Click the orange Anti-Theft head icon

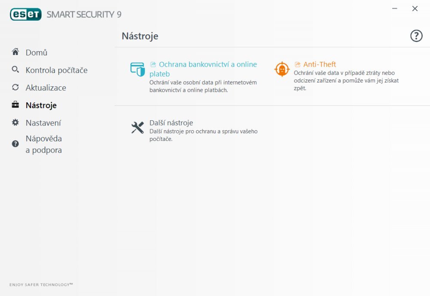pyautogui.click(x=282, y=69)
